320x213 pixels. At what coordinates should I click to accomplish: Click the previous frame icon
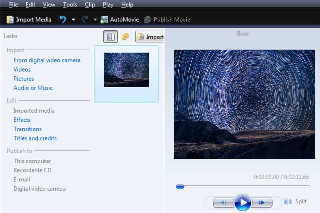[x=224, y=202]
